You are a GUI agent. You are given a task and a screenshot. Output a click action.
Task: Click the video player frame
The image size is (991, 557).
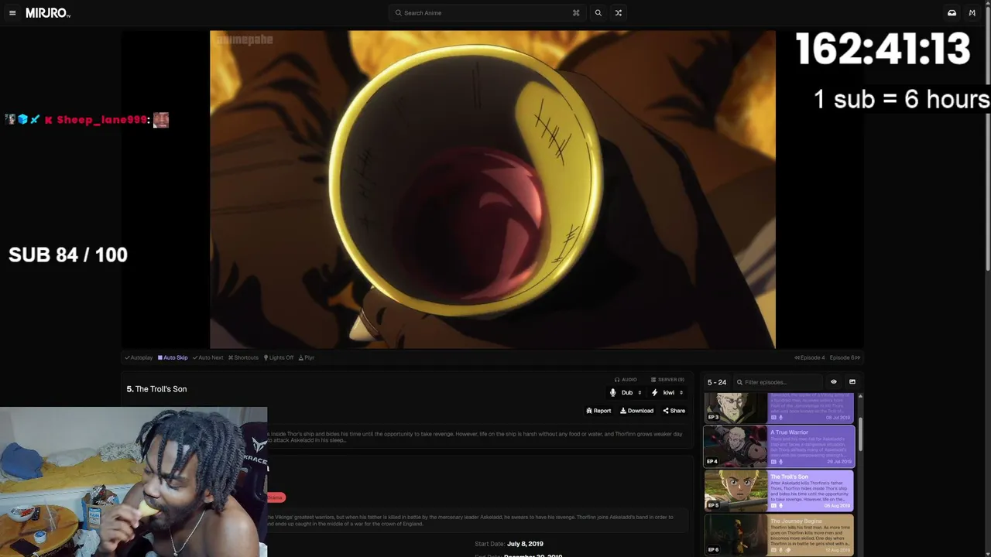pos(492,190)
